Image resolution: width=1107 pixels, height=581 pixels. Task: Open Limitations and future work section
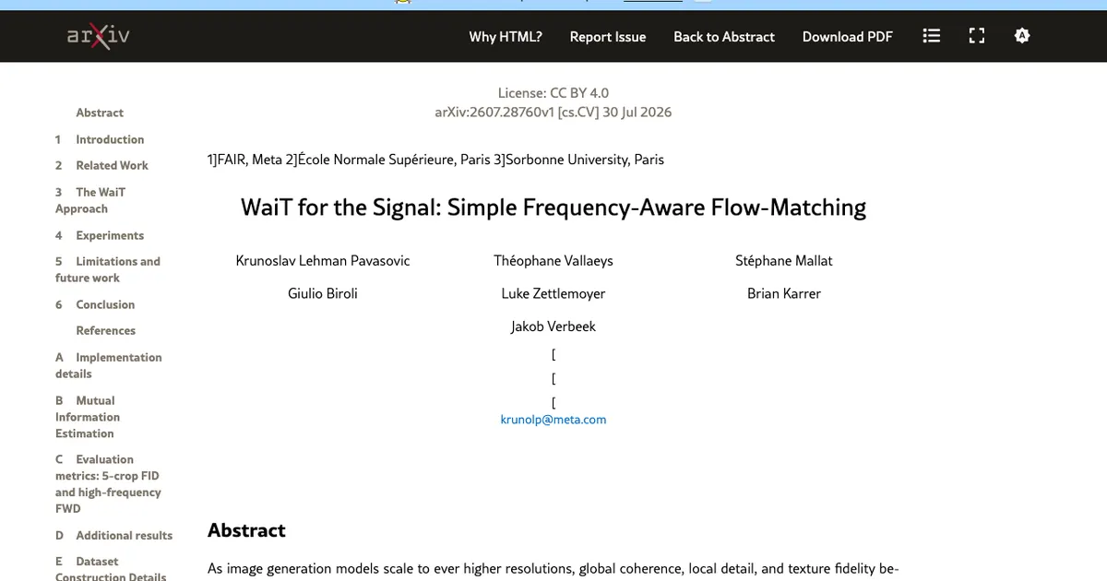pos(108,269)
